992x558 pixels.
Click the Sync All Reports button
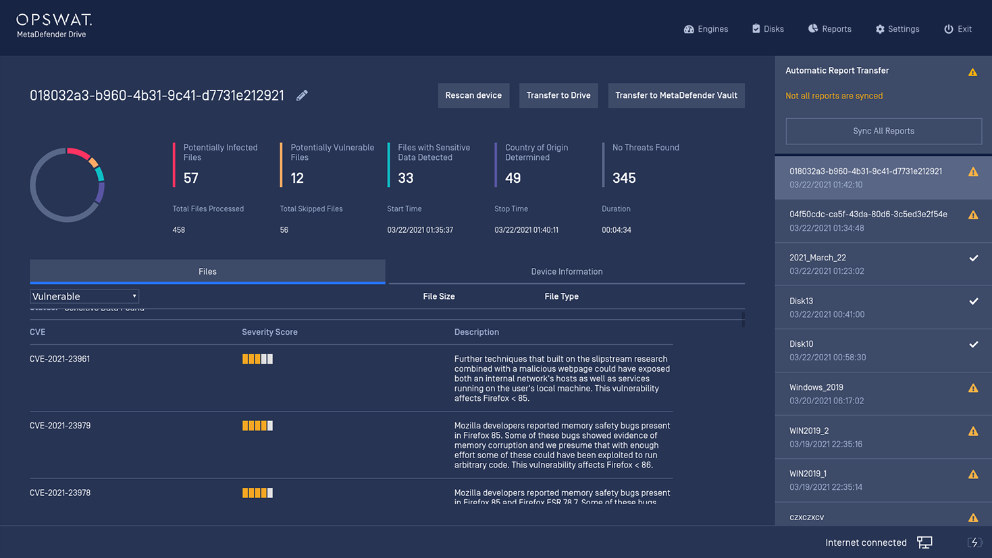tap(883, 131)
